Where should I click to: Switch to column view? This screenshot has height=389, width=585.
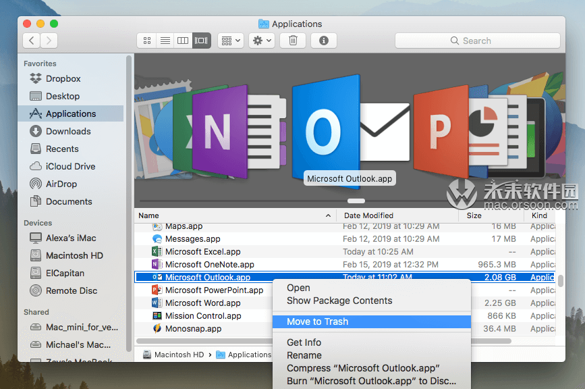tap(183, 41)
